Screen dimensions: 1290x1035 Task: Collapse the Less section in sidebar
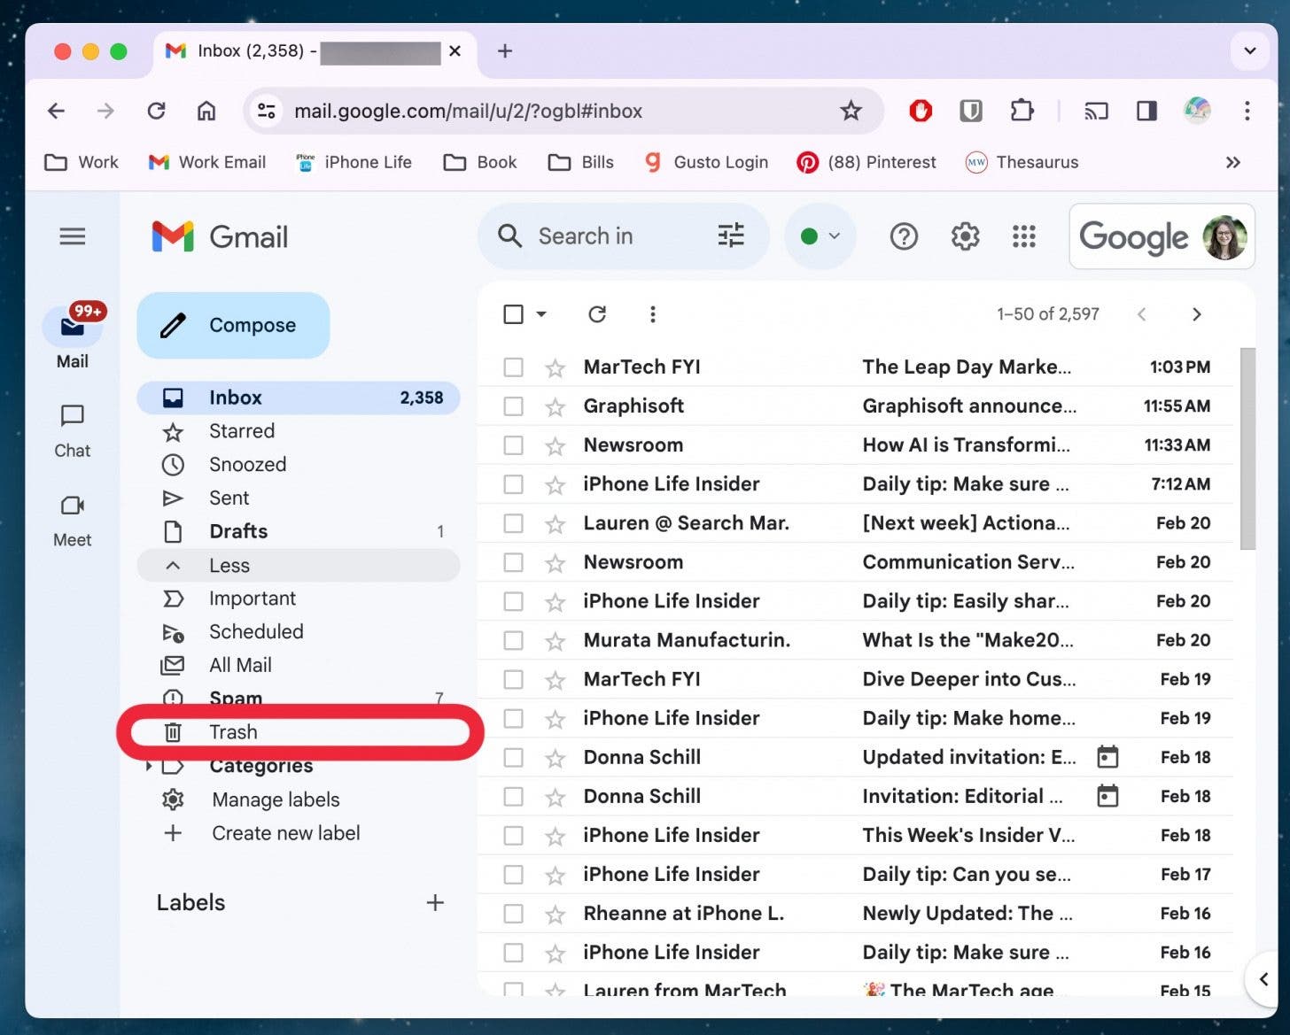299,565
